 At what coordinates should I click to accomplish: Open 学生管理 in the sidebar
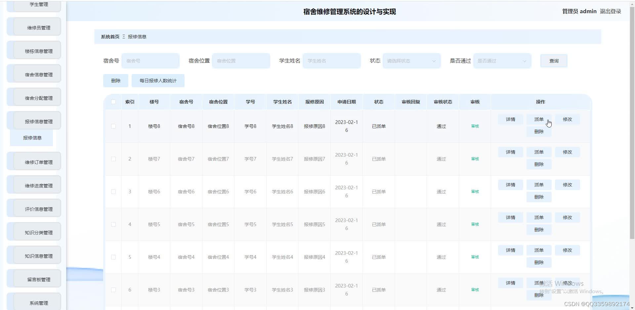pyautogui.click(x=34, y=6)
